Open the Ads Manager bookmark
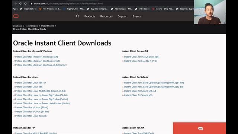 click(x=122, y=9)
